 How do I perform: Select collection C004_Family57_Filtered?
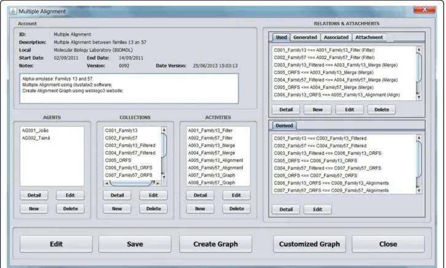point(130,153)
